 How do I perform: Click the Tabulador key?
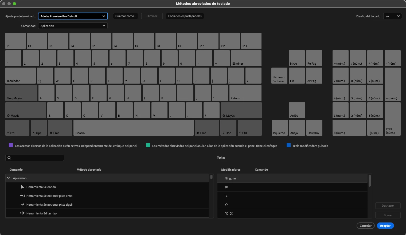tap(21, 76)
